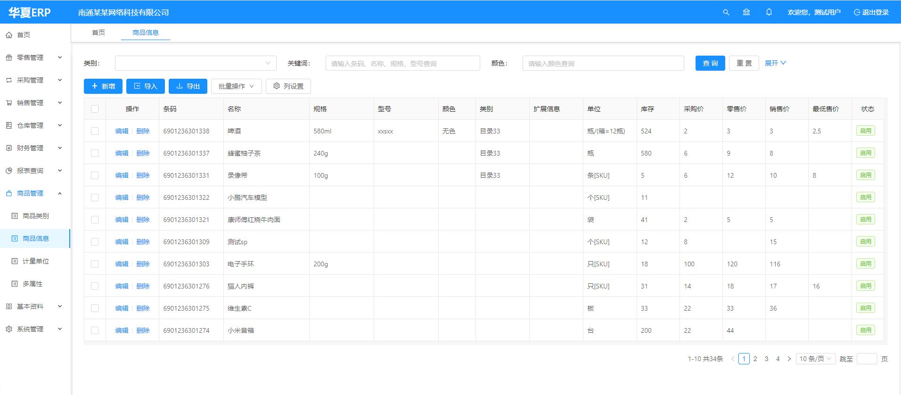Click 编辑 link for 蜂蜜柚子茶
The width and height of the screenshot is (901, 395).
[122, 153]
